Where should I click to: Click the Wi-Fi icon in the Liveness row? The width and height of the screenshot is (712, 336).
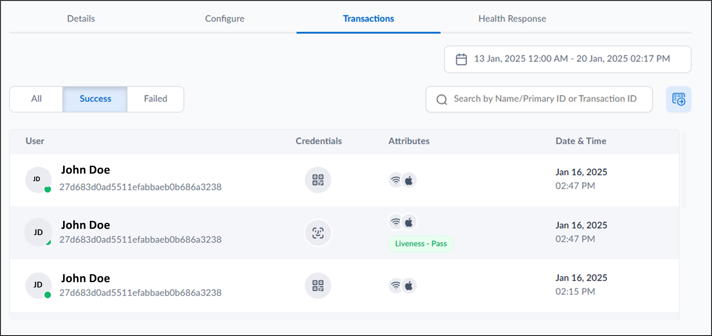[396, 222]
